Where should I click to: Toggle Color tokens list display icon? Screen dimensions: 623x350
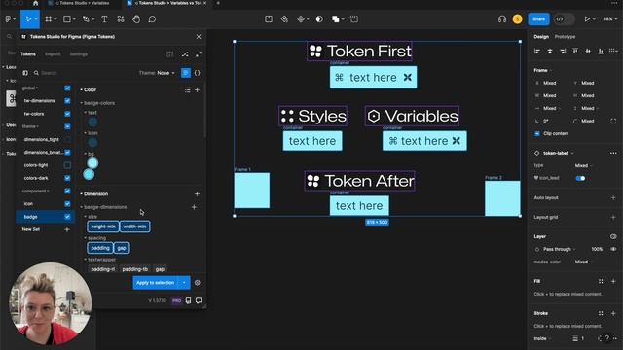point(188,90)
